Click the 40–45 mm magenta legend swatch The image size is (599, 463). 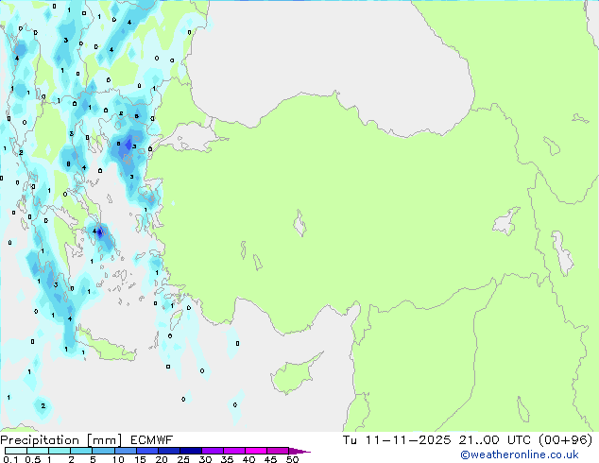pos(256,451)
